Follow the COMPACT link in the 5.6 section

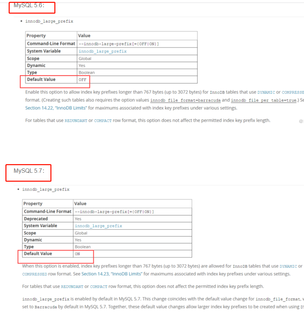point(103,121)
